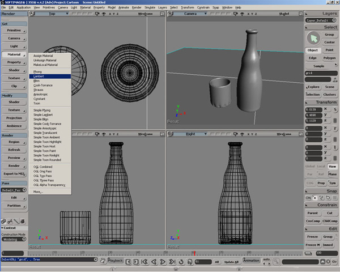Enable the View transform mode
The width and height of the screenshot is (340, 272).
[x=332, y=167]
